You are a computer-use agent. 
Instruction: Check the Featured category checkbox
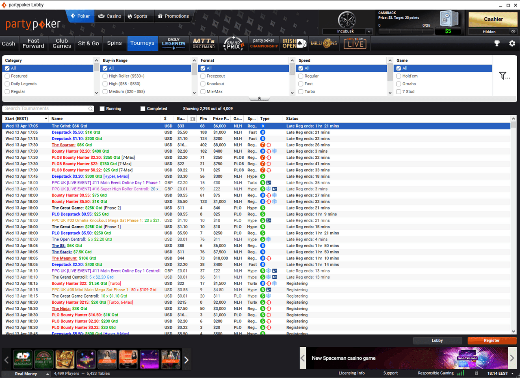tap(7, 76)
